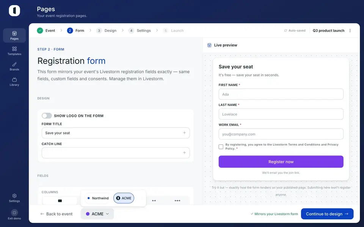Choose Northwind brand in the popup
The height and width of the screenshot is (227, 364).
[97, 198]
